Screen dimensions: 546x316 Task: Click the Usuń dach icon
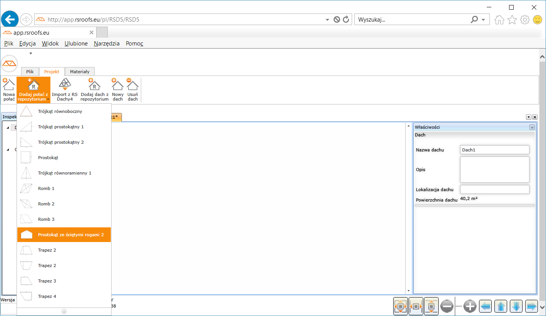tap(133, 89)
